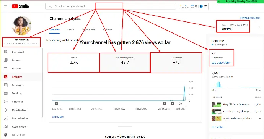Switch to the Reach tab
The image size is (264, 139).
click(71, 29)
